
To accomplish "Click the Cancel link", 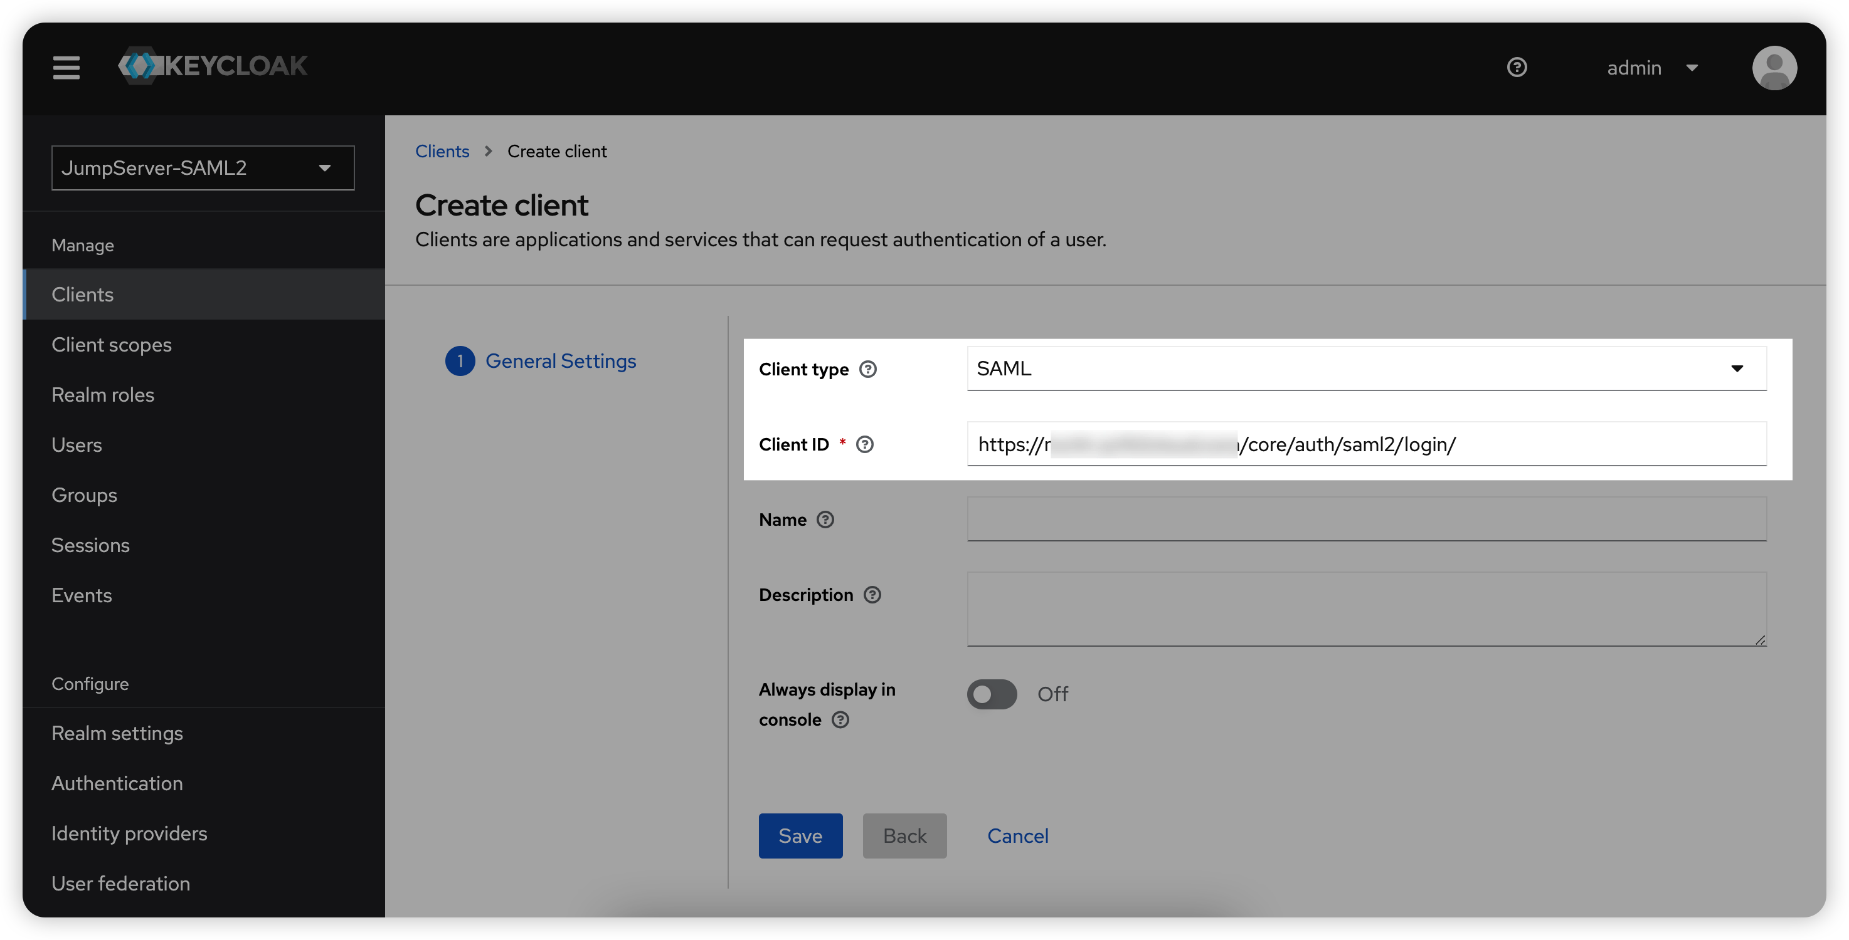I will point(1017,835).
